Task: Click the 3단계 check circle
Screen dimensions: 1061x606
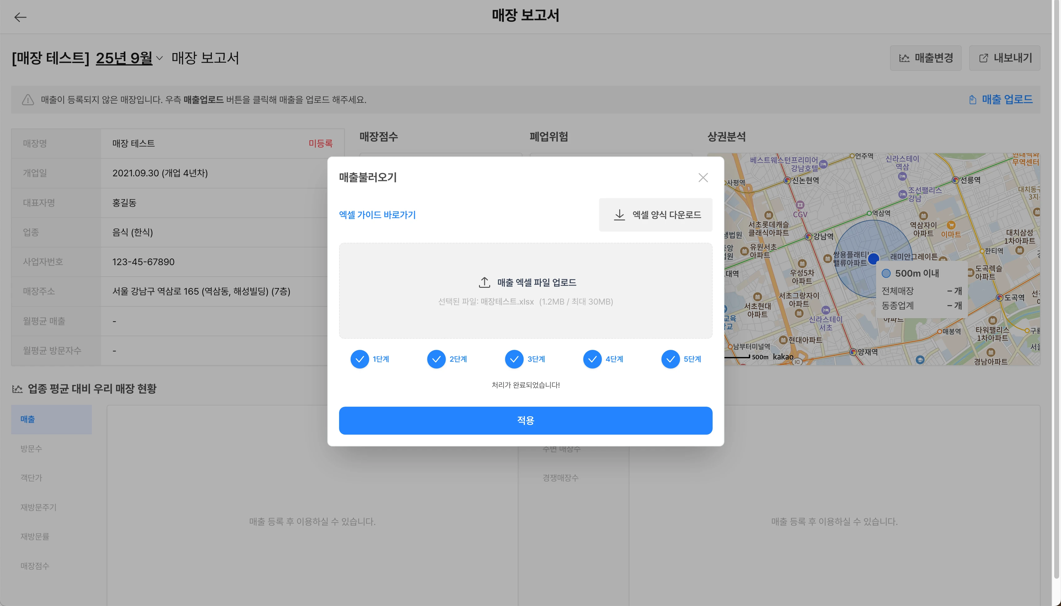Action: 514,359
